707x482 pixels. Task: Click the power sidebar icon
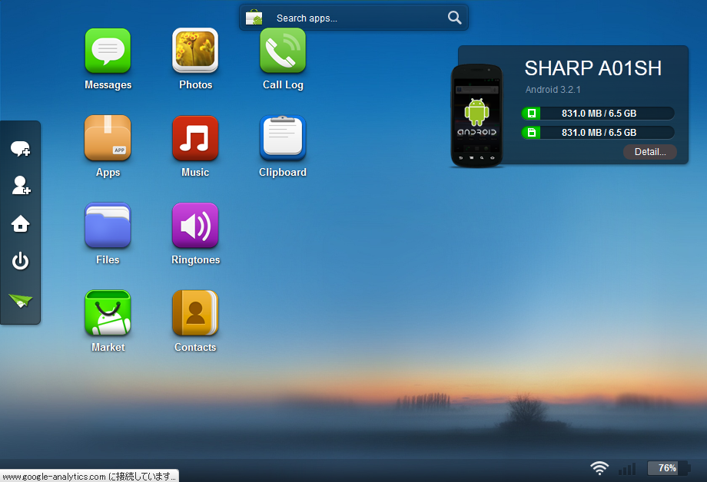coord(20,262)
